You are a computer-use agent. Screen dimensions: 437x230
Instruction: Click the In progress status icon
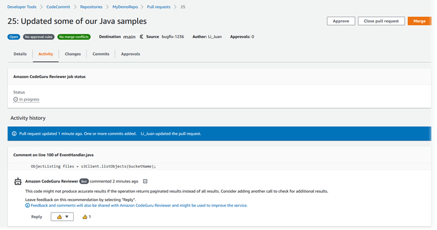(16, 99)
